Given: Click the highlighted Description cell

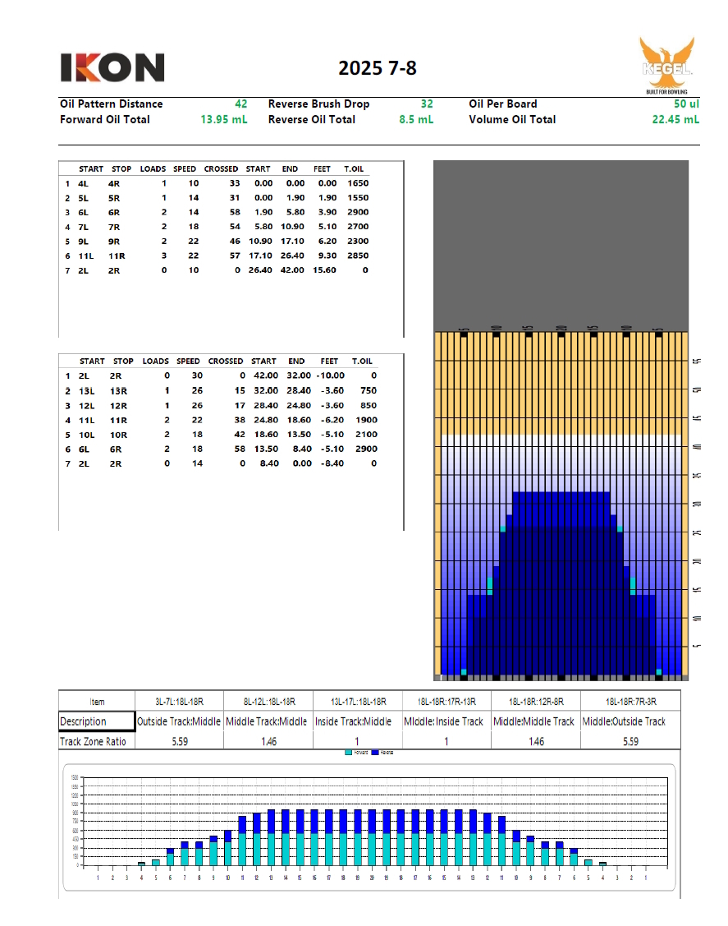Looking at the screenshot, I should (97, 721).
